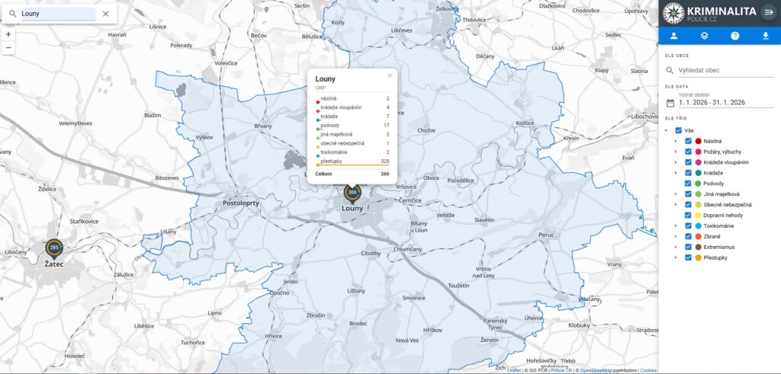
Task: Clear the Louny search text
Action: [x=105, y=14]
